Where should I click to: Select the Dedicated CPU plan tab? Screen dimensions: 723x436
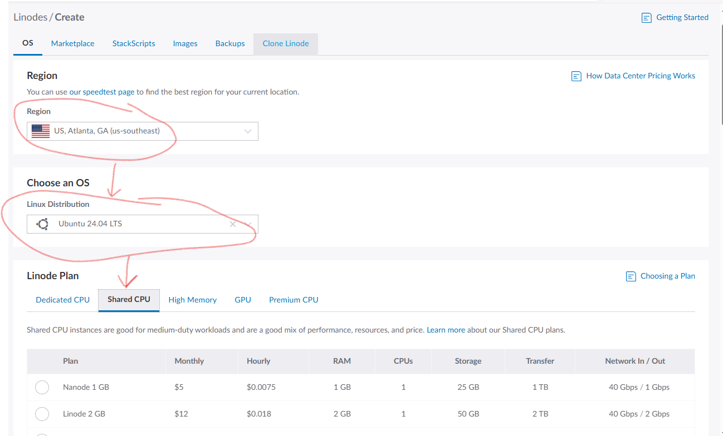[x=63, y=300]
